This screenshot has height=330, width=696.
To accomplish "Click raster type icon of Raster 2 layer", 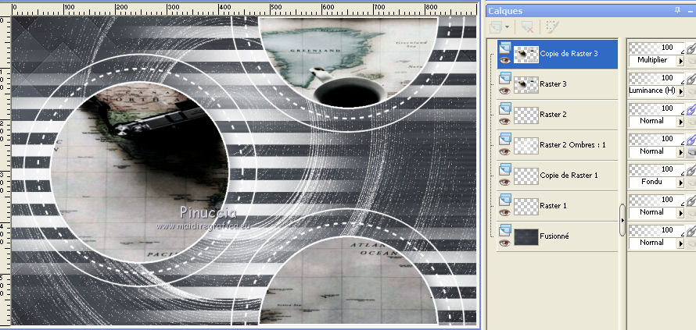I will [x=504, y=108].
